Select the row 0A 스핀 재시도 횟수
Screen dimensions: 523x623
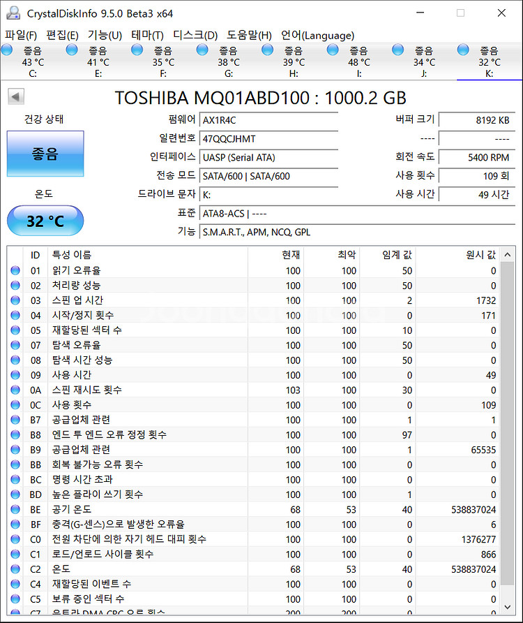254,390
